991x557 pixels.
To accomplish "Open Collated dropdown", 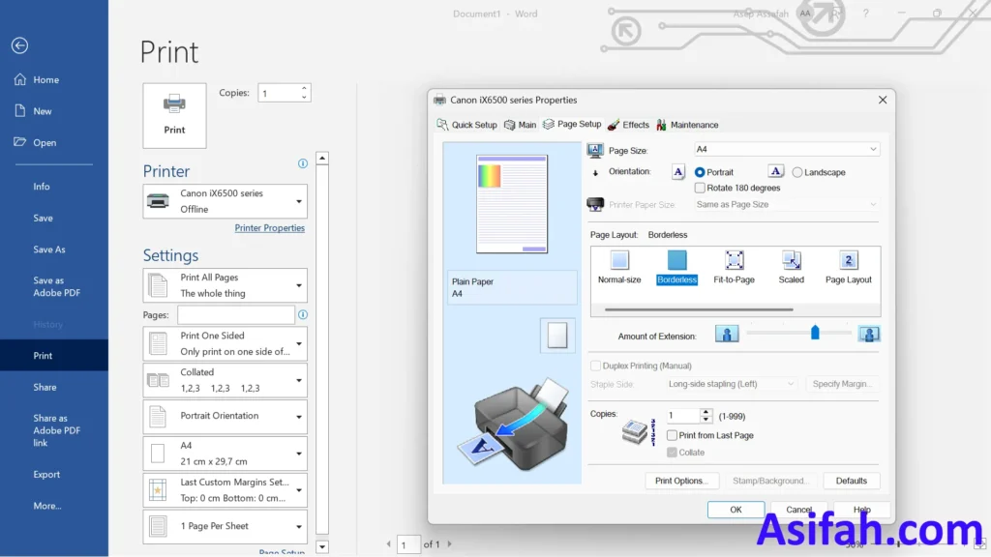I will (x=225, y=380).
